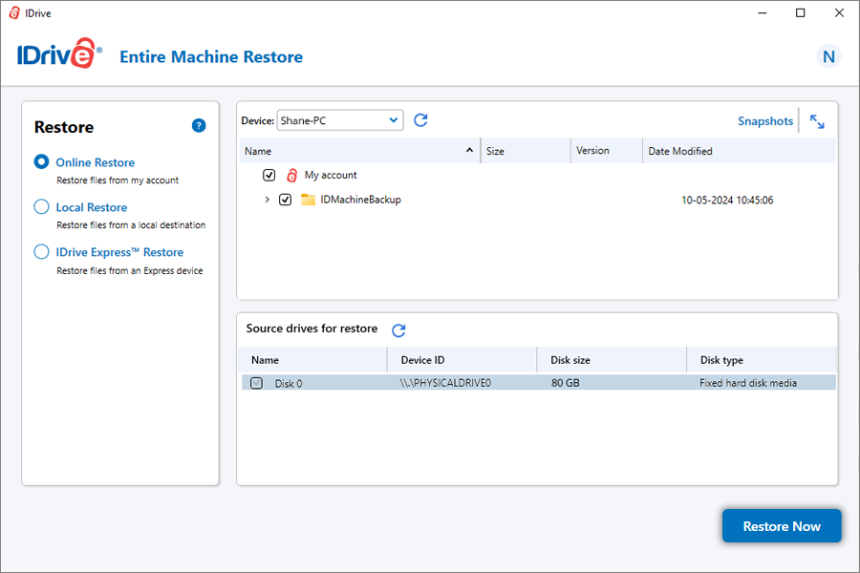
Task: Select the Online Restore radio button
Action: [x=42, y=161]
